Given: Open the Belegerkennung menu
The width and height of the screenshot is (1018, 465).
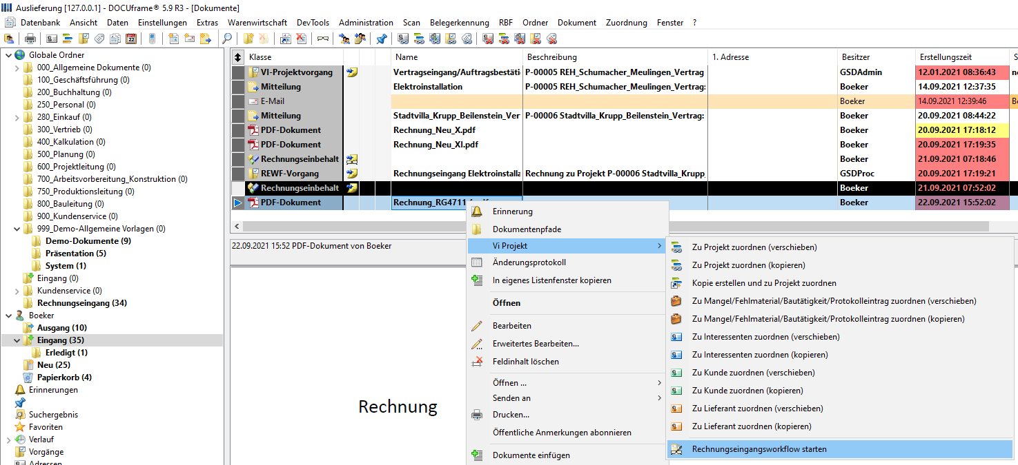Looking at the screenshot, I should point(459,23).
